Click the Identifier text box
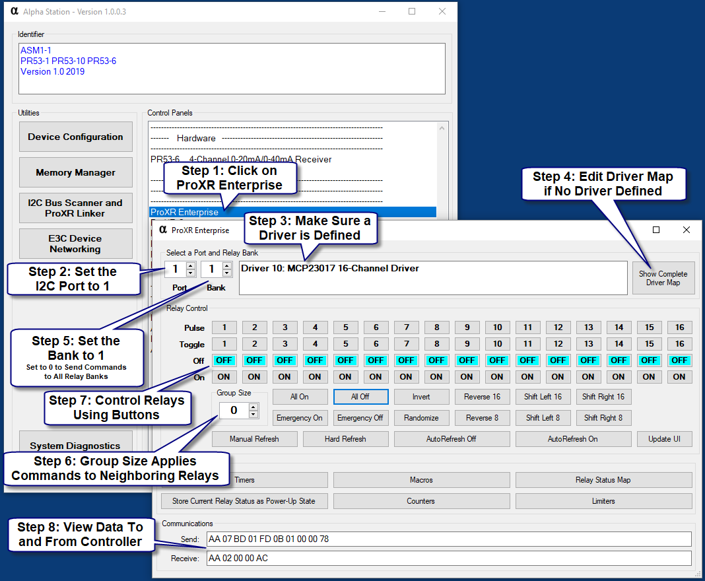The height and width of the screenshot is (581, 705). (232, 69)
